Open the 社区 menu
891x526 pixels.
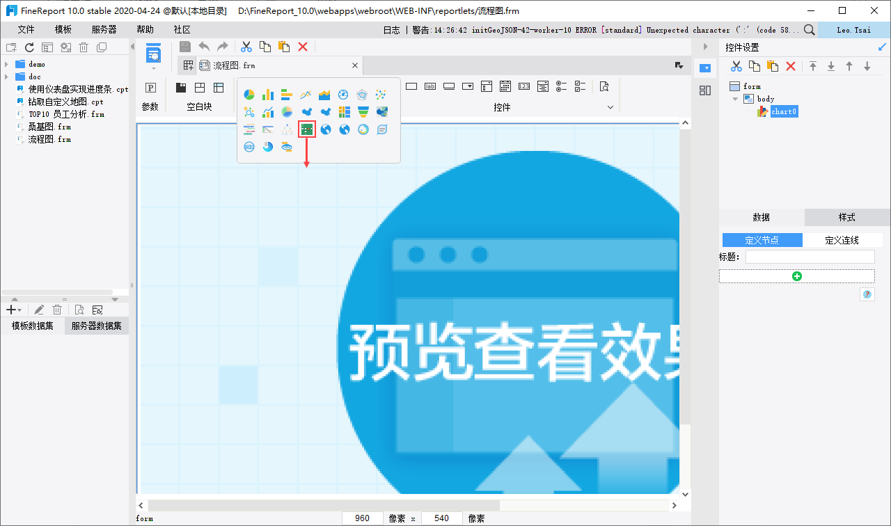click(182, 30)
